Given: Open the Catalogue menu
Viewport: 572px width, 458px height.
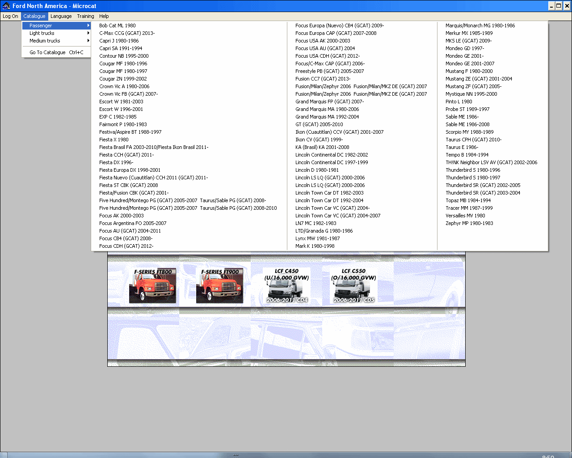Looking at the screenshot, I should pos(34,16).
